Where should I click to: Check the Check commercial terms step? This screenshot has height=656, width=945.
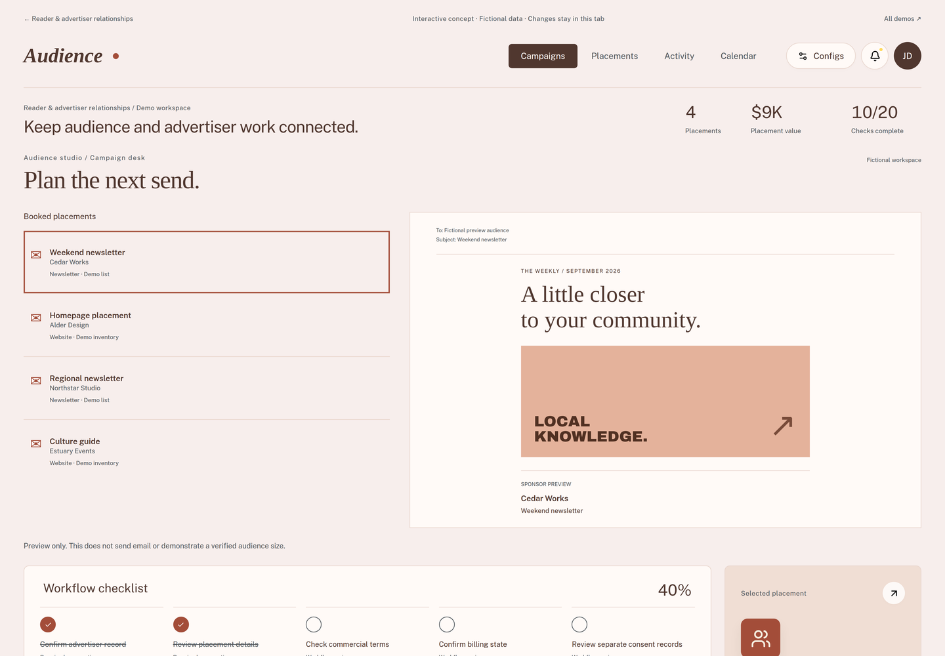[314, 625]
